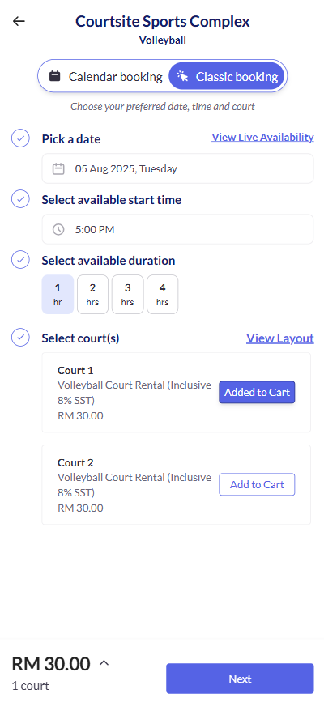Open the date picker showing 05 Aug 2025
Viewport: 324px width, 702px height.
pyautogui.click(x=178, y=168)
